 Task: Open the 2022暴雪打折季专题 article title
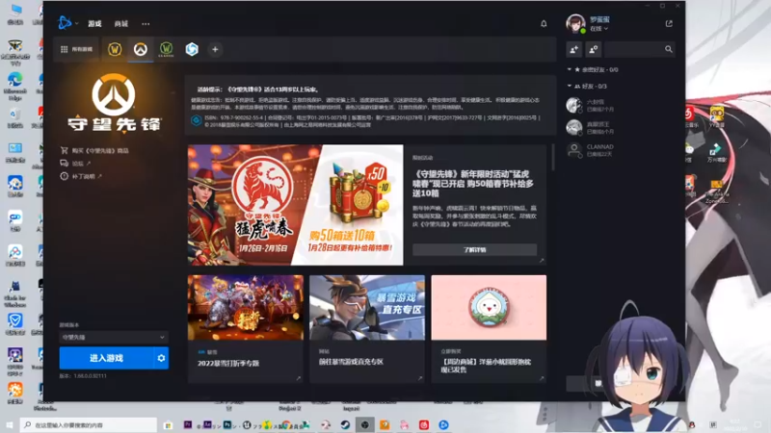pyautogui.click(x=228, y=364)
